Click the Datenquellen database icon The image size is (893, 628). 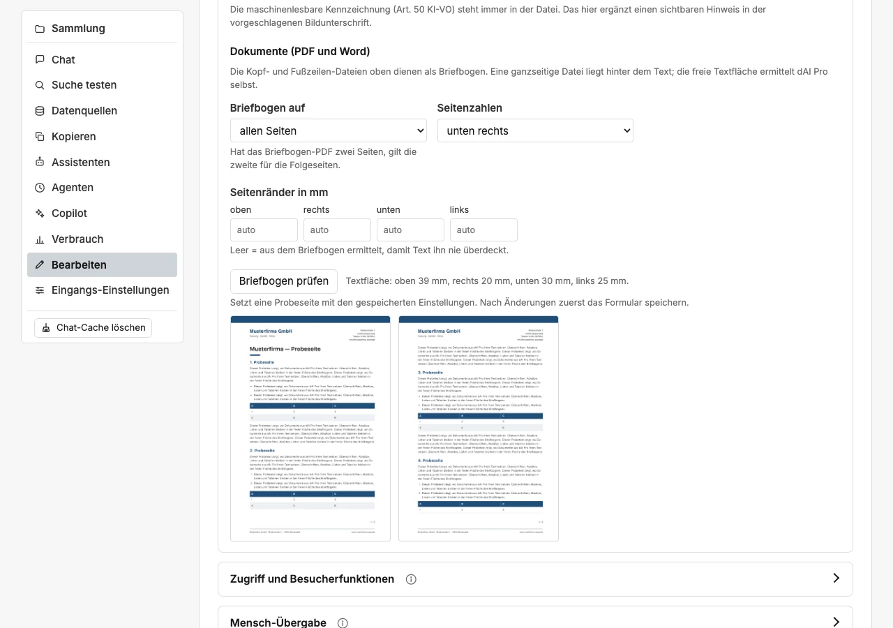click(x=40, y=111)
